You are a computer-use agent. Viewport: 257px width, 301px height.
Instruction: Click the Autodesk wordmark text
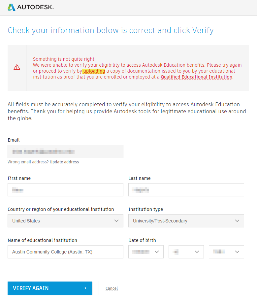click(x=36, y=7)
